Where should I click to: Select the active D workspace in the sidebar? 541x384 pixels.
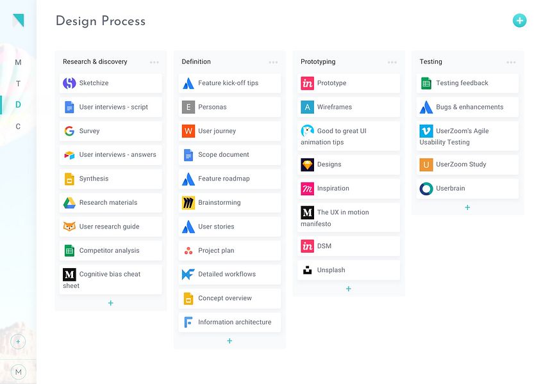pos(19,104)
